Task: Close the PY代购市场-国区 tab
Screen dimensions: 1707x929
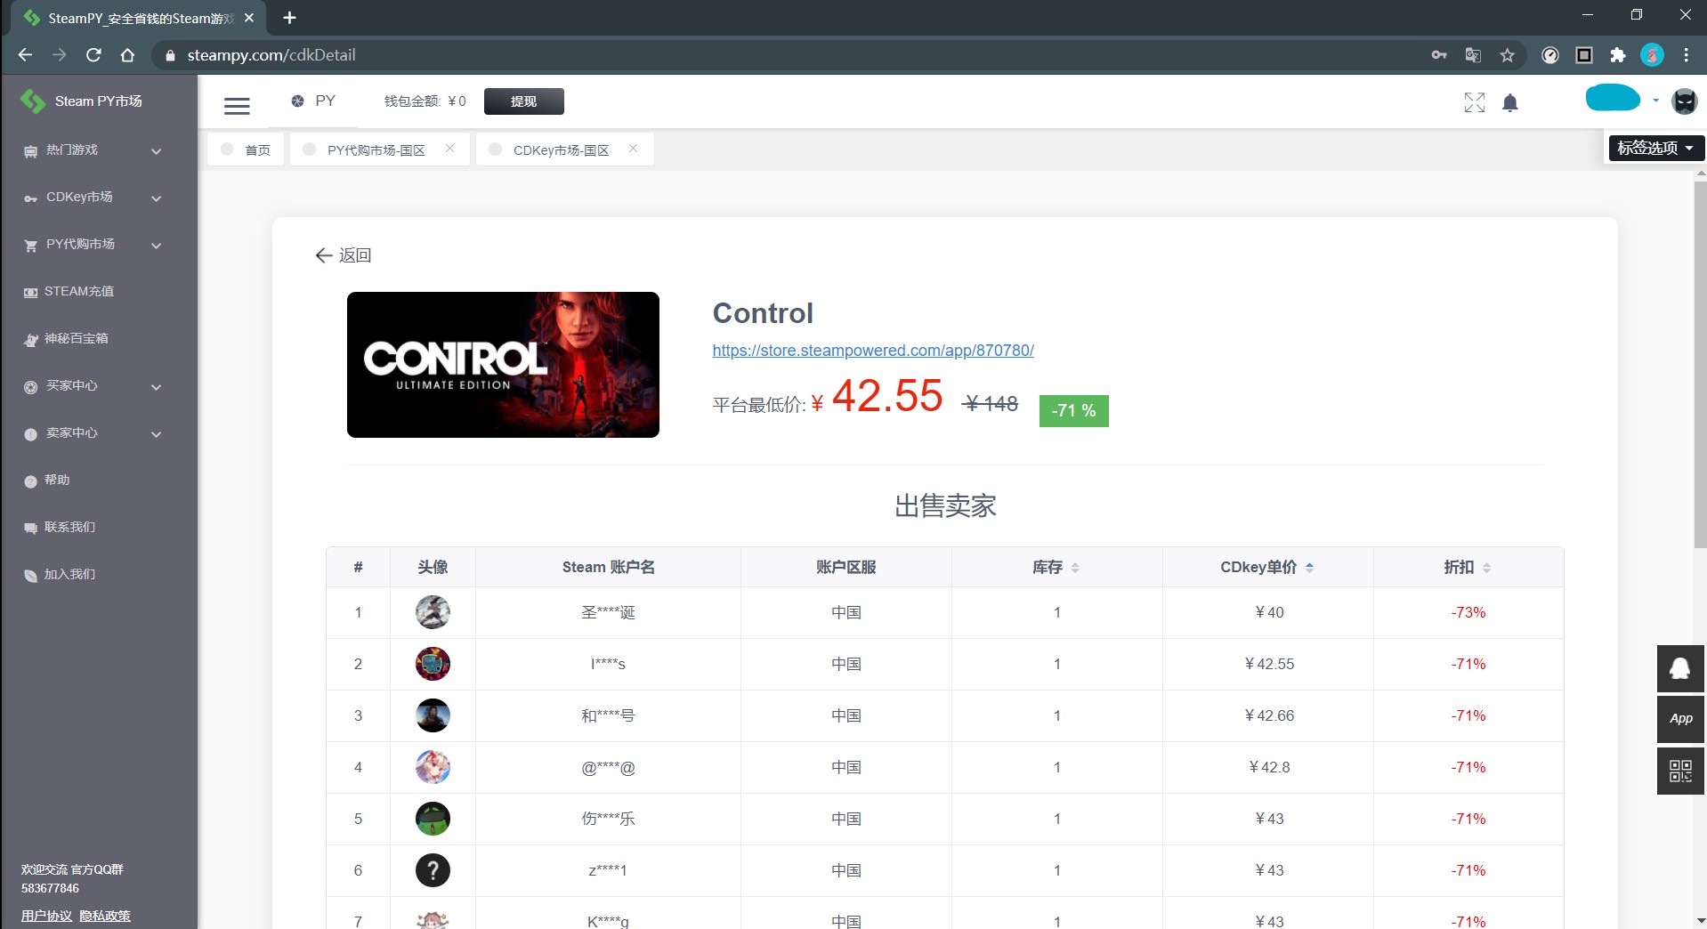Action: 450,149
